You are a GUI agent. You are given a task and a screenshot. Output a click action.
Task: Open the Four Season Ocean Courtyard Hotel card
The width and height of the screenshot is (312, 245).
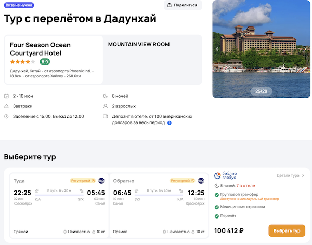pos(54,59)
